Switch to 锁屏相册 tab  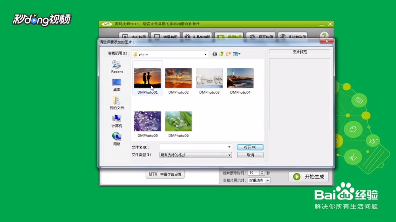point(165,36)
